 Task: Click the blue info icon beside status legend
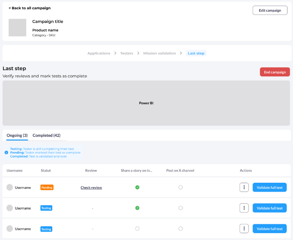[6, 152]
